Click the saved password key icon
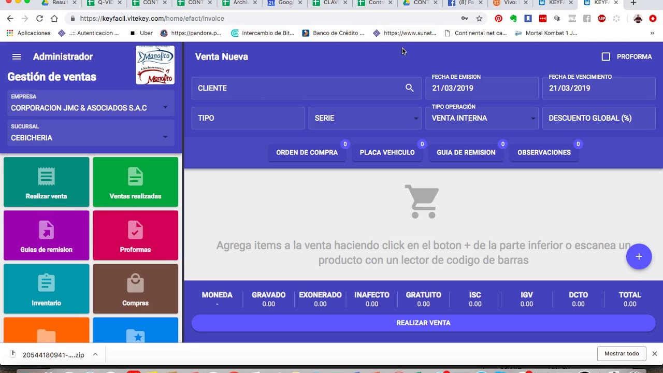This screenshot has width=663, height=373. [x=465, y=19]
